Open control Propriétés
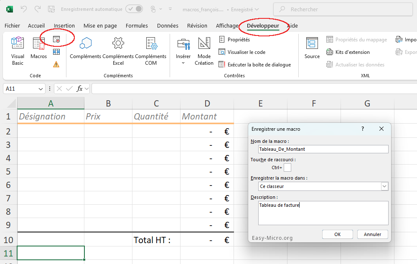Image resolution: width=417 pixels, height=264 pixels. click(x=234, y=40)
